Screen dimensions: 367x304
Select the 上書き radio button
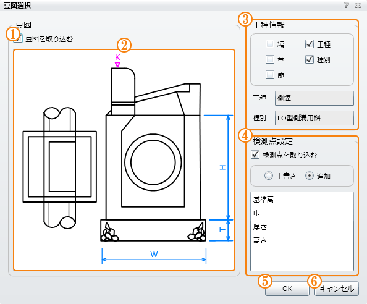(x=269, y=175)
